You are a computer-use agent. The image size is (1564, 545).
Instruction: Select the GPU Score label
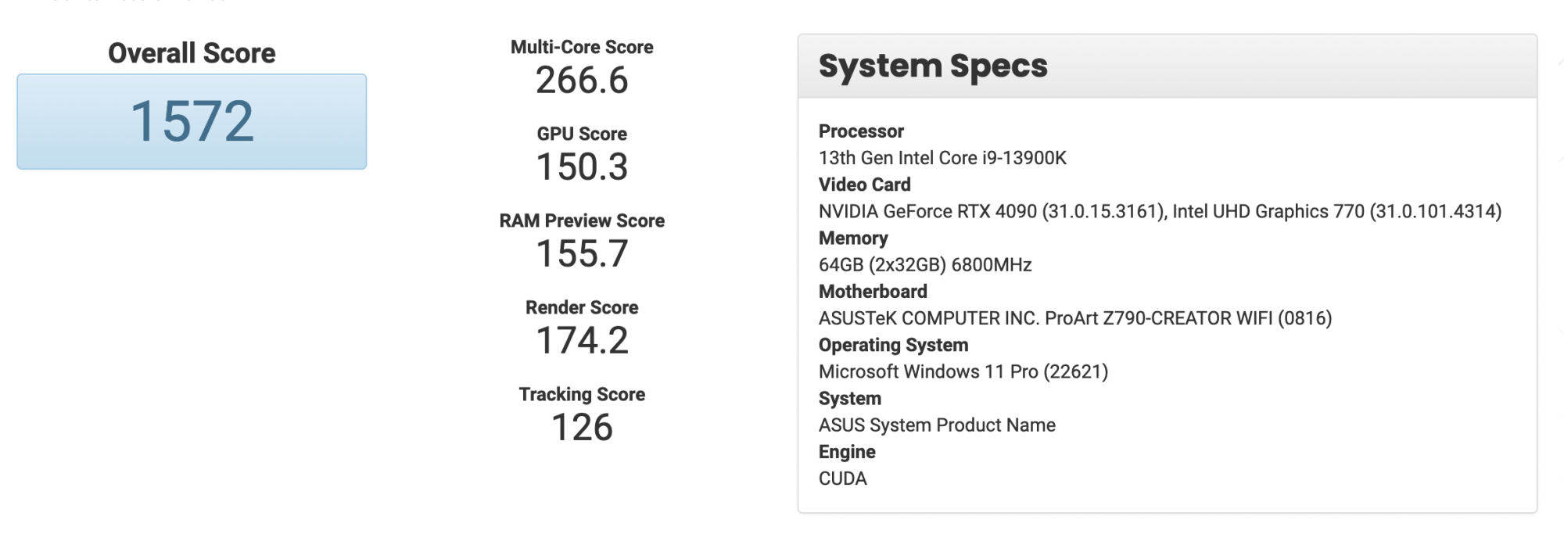(582, 134)
